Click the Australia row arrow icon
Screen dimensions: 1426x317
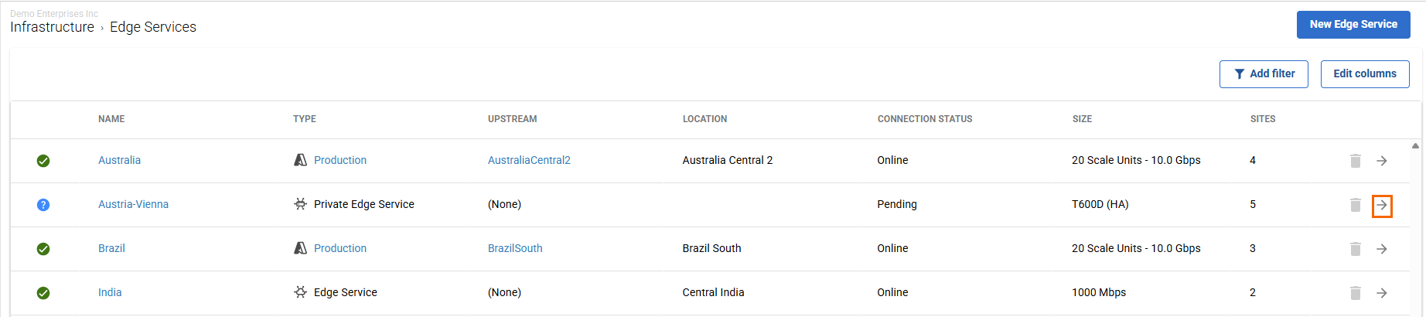tap(1382, 161)
